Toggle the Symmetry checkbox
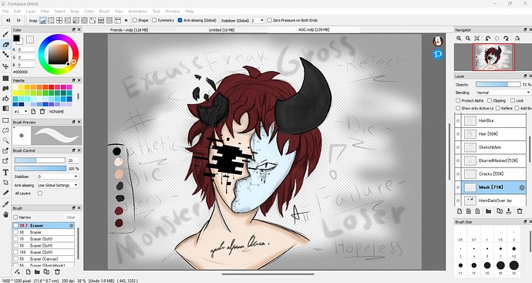 pos(154,20)
